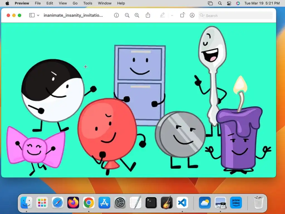Launch Google Chrome from the Dock
The image size is (285, 214).
tap(89, 203)
